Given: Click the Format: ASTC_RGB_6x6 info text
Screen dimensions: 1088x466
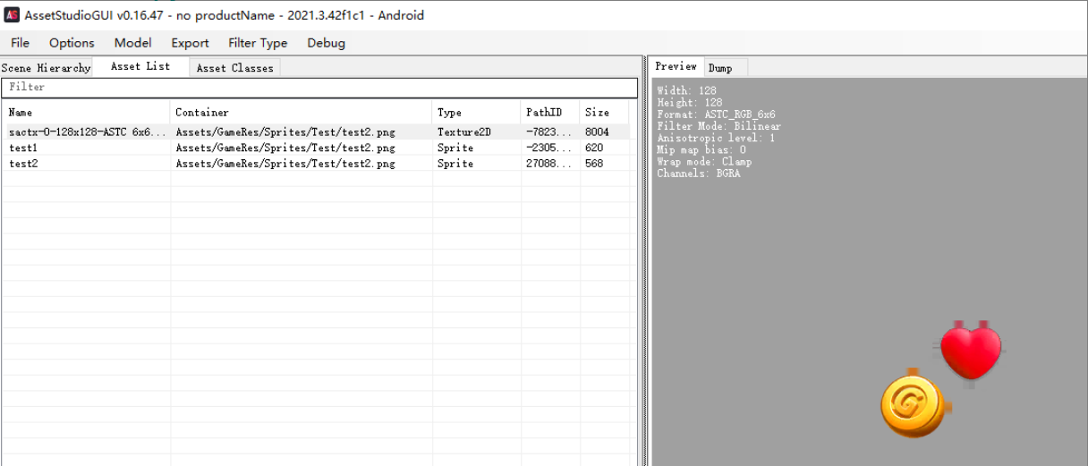Looking at the screenshot, I should (x=716, y=114).
